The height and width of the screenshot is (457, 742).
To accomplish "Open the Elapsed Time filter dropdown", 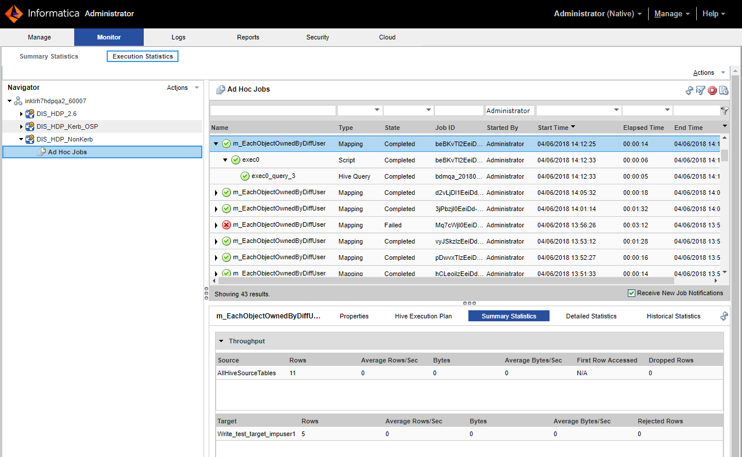I will 667,110.
